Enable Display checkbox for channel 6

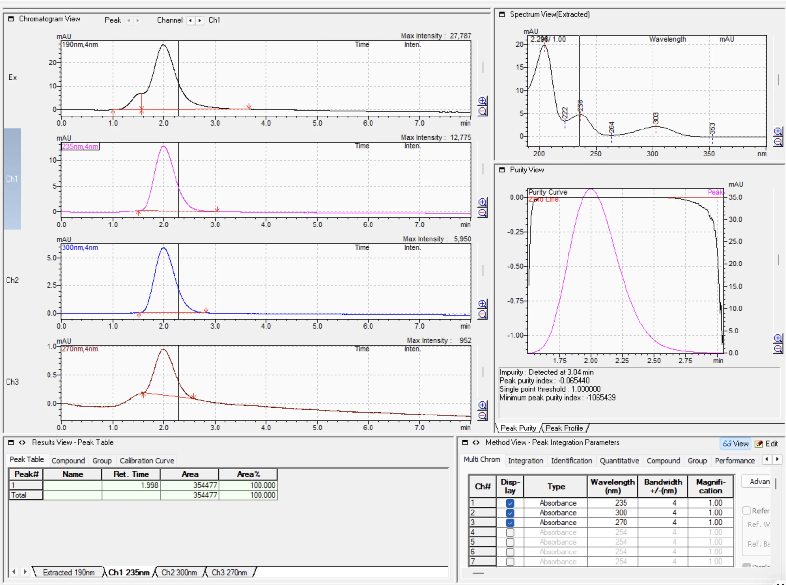(510, 552)
